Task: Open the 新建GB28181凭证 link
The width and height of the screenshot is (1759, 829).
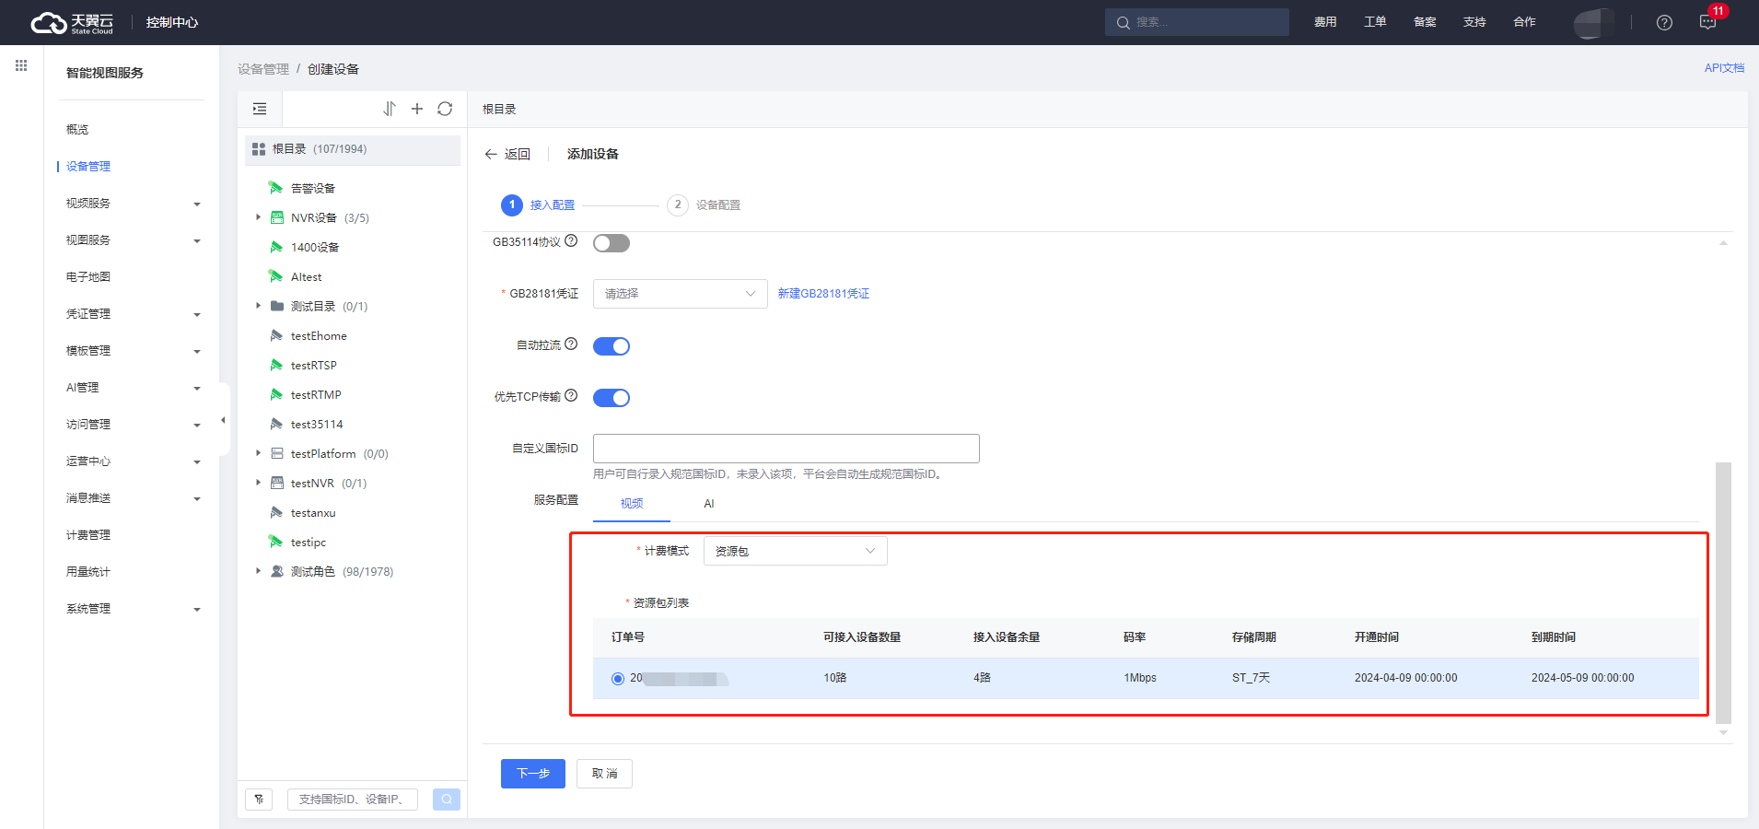Action: [x=823, y=294]
